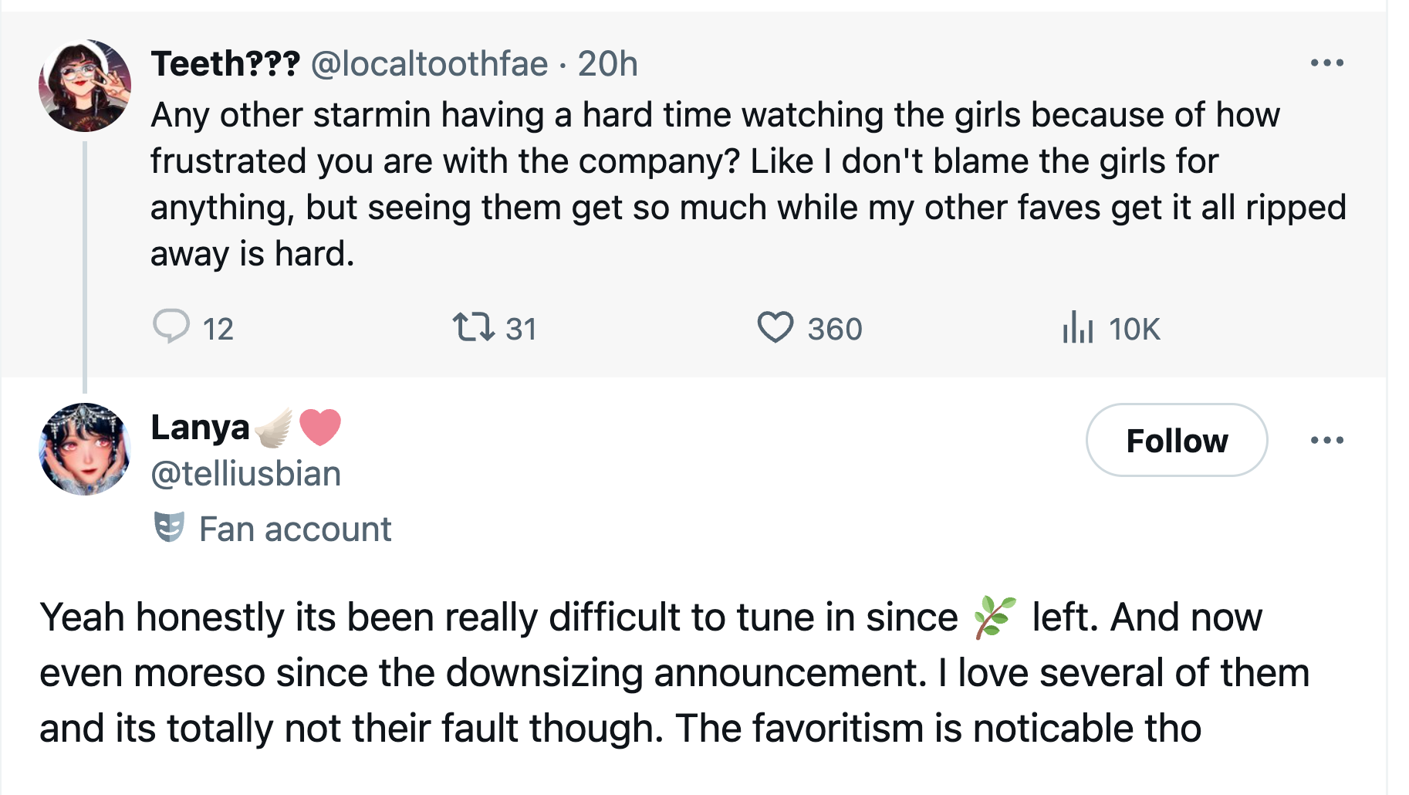Open Lanya's profile avatar
1409x795 pixels.
[x=85, y=449]
